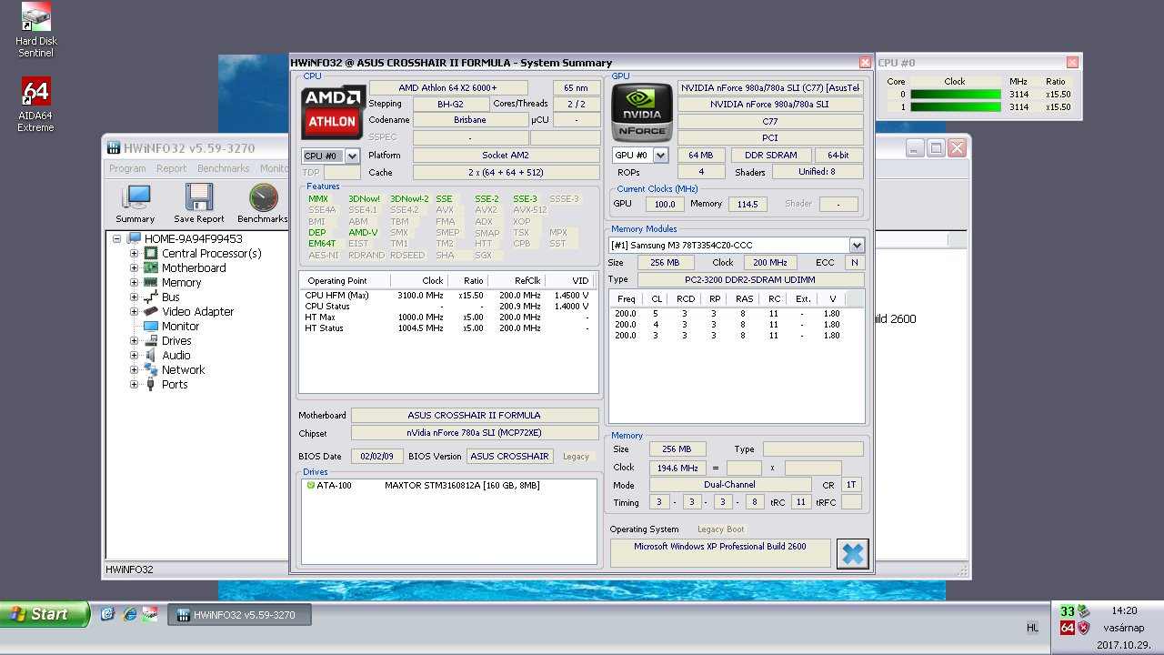Open the CPU #0 selector dropdown
This screenshot has height=655, width=1164.
point(352,156)
